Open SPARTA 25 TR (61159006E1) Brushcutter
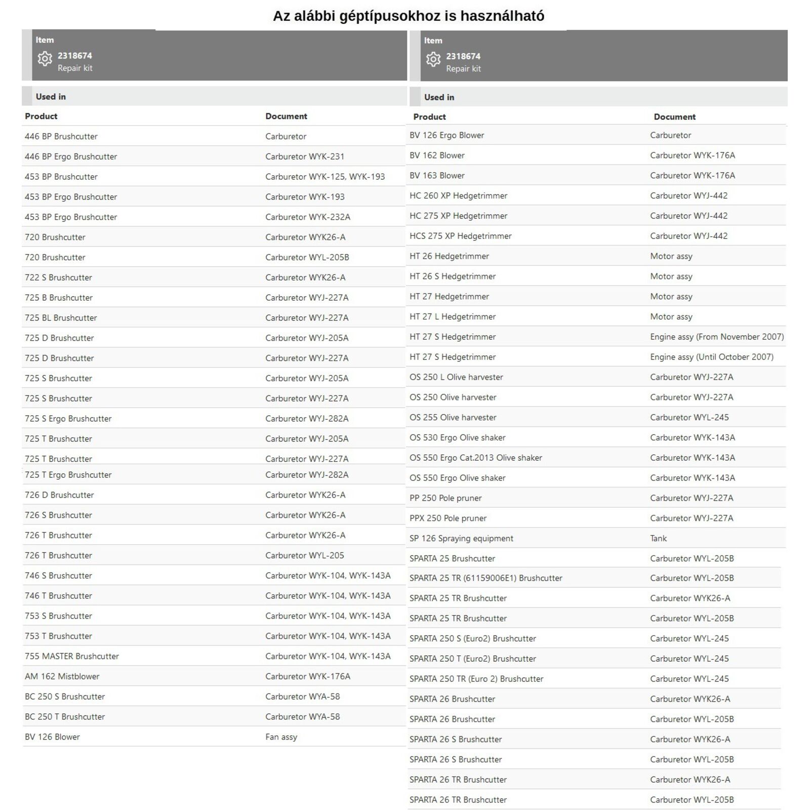 click(485, 578)
